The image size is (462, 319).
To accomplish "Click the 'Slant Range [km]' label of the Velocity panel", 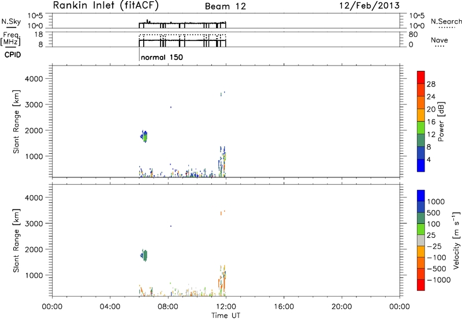I will (16, 241).
